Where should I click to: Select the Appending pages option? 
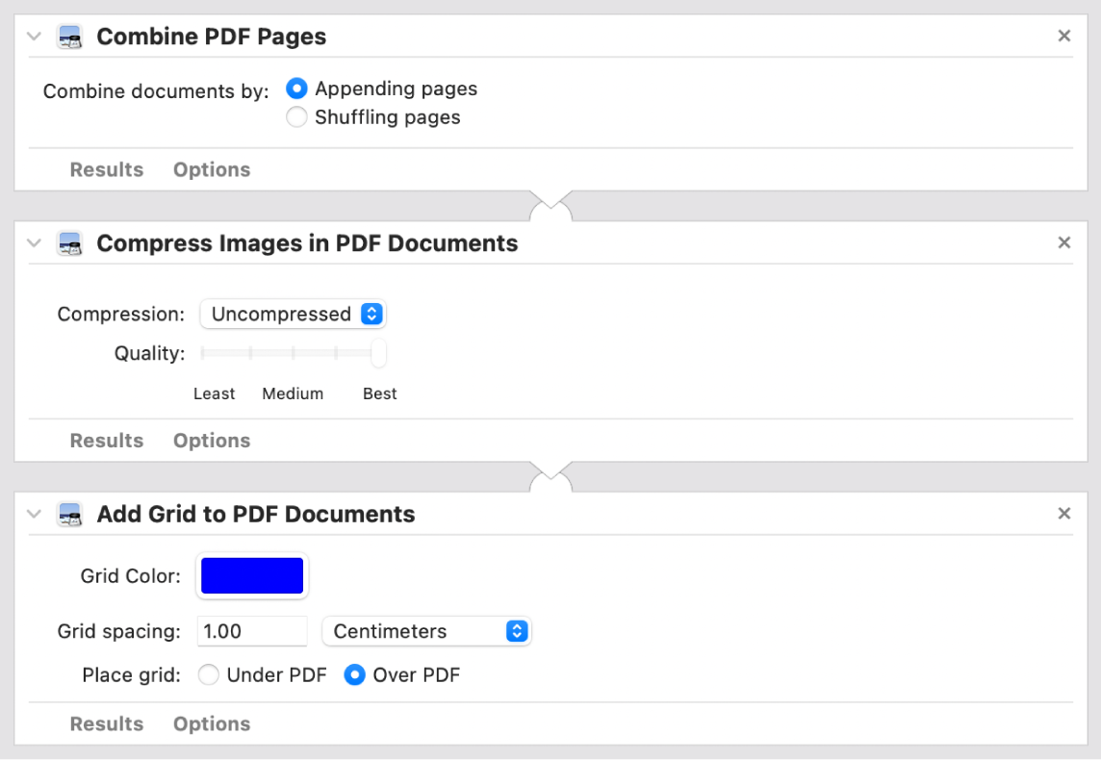[296, 88]
